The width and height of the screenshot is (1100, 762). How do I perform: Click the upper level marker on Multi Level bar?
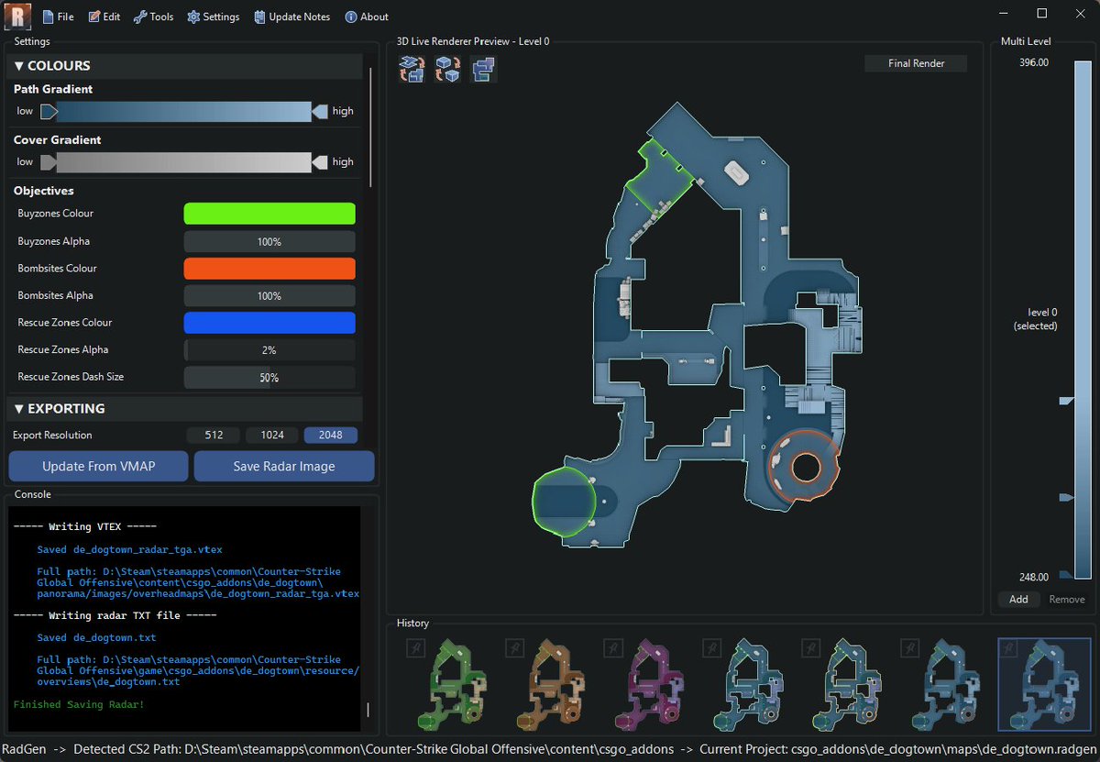(x=1066, y=401)
